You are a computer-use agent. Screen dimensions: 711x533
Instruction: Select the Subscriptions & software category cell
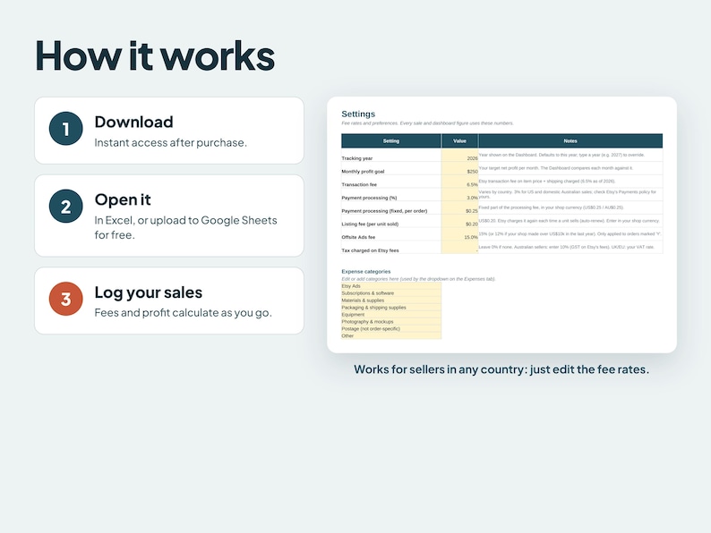pos(390,293)
